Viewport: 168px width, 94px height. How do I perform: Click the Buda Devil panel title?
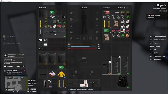(43, 8)
